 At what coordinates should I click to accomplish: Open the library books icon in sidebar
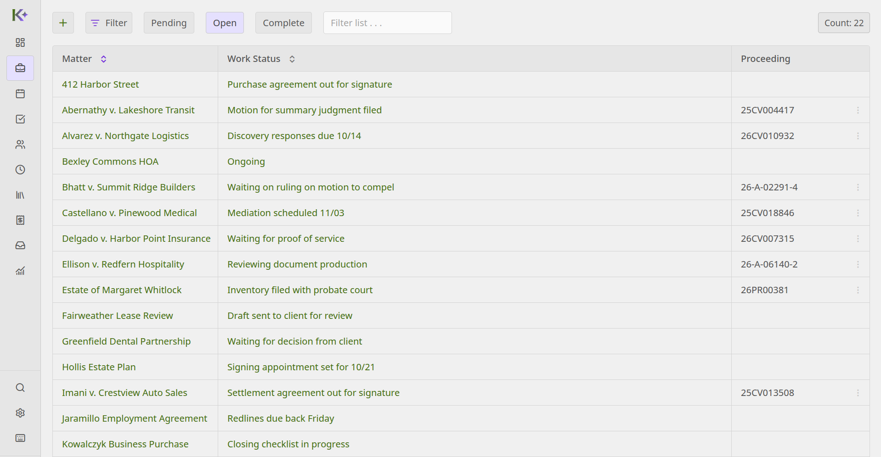[x=20, y=195]
